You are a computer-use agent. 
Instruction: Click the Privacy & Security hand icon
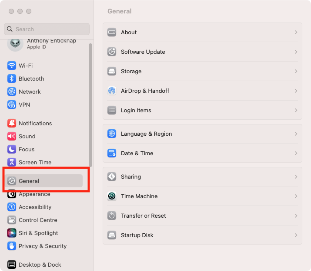click(12, 246)
